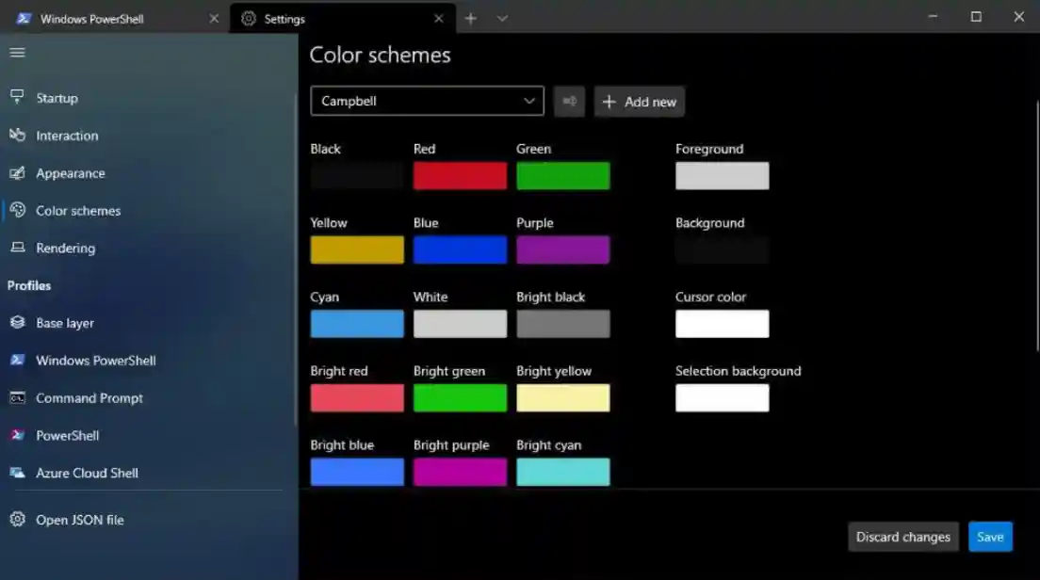Click the Interaction icon in sidebar
The image size is (1040, 580).
point(17,136)
